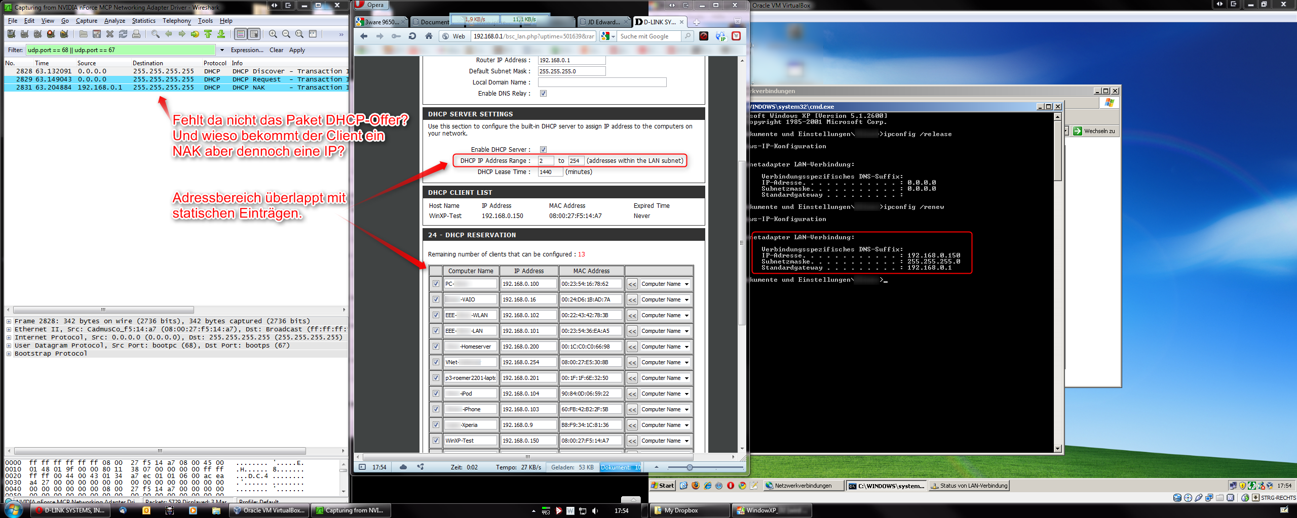
Task: Zoom in on Wireshark packet text
Action: click(273, 34)
